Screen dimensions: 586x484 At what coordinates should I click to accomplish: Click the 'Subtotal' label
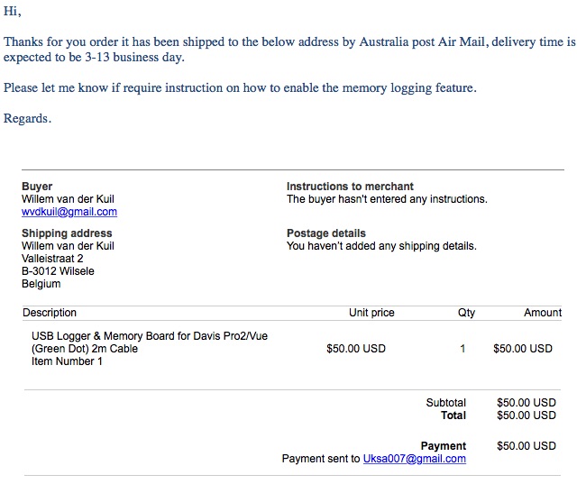(446, 403)
